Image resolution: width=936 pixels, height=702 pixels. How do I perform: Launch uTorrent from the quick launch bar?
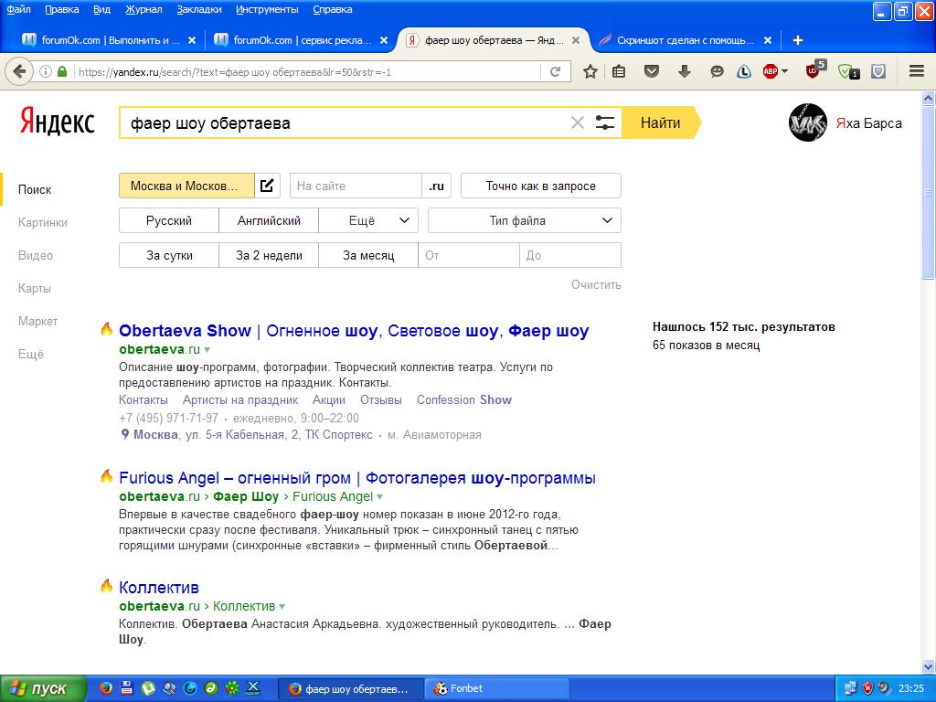tap(148, 689)
